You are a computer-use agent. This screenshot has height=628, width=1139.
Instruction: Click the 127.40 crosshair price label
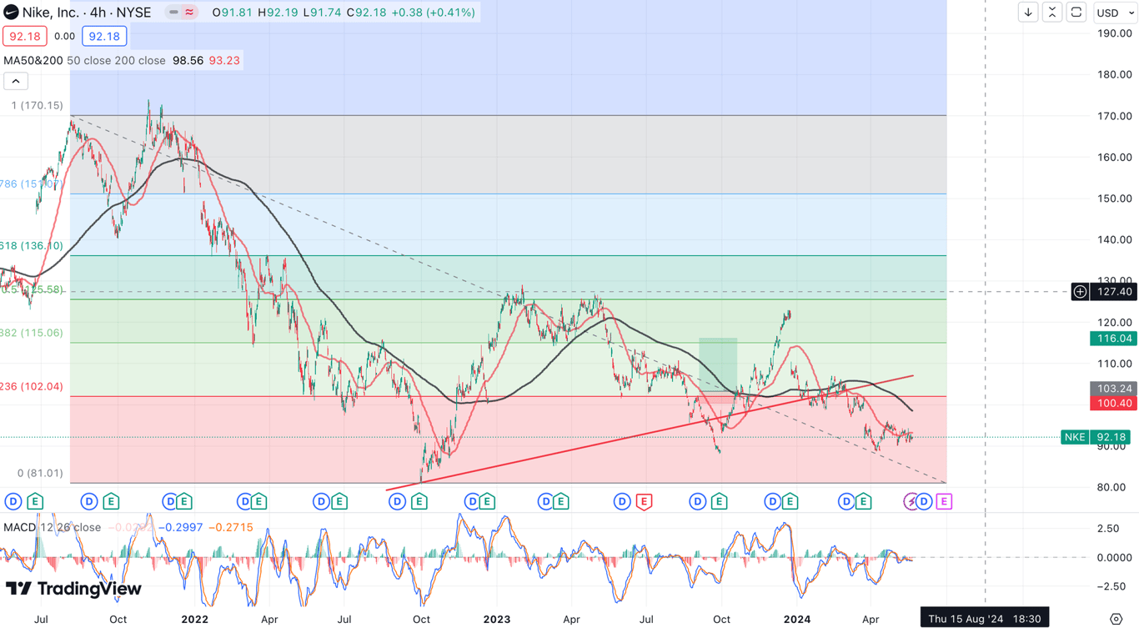[1115, 292]
